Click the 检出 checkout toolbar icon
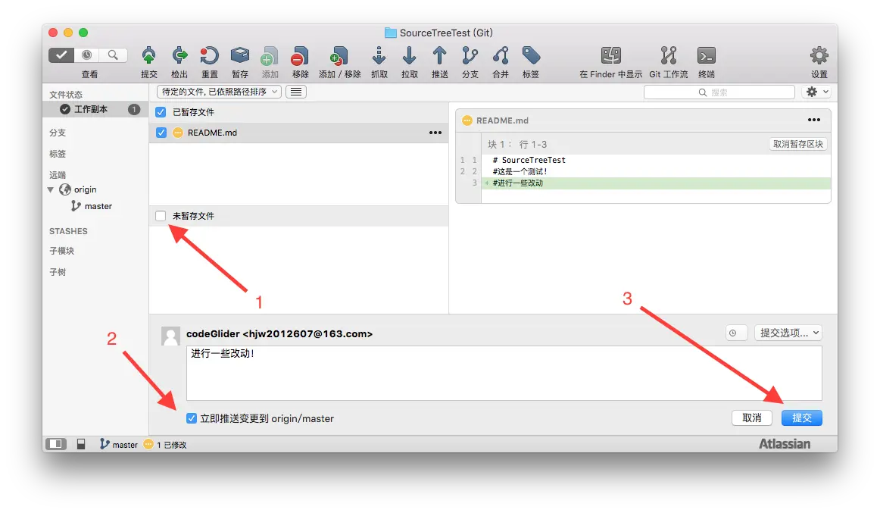The width and height of the screenshot is (880, 513). coord(179,55)
